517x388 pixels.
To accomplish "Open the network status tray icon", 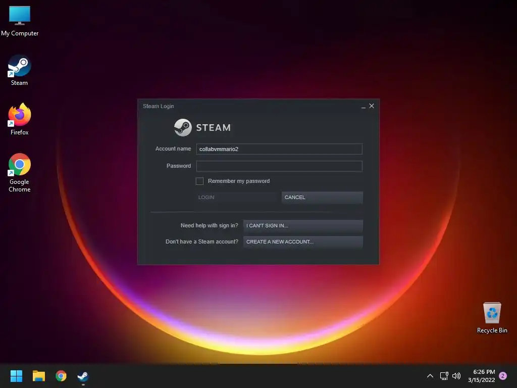I will [x=444, y=376].
